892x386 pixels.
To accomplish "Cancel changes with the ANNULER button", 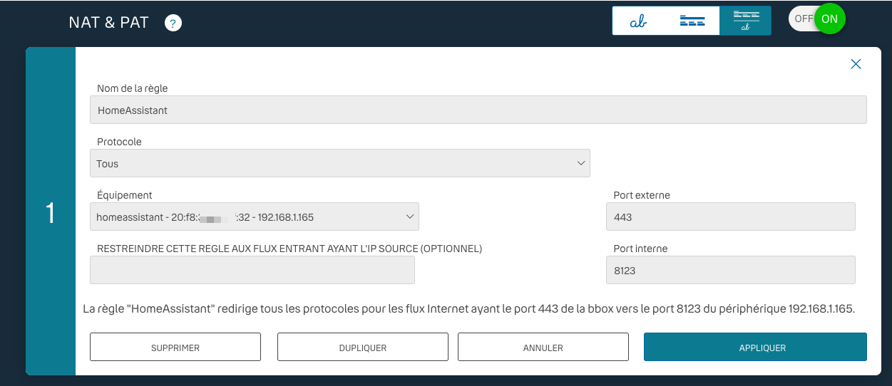I will [543, 348].
